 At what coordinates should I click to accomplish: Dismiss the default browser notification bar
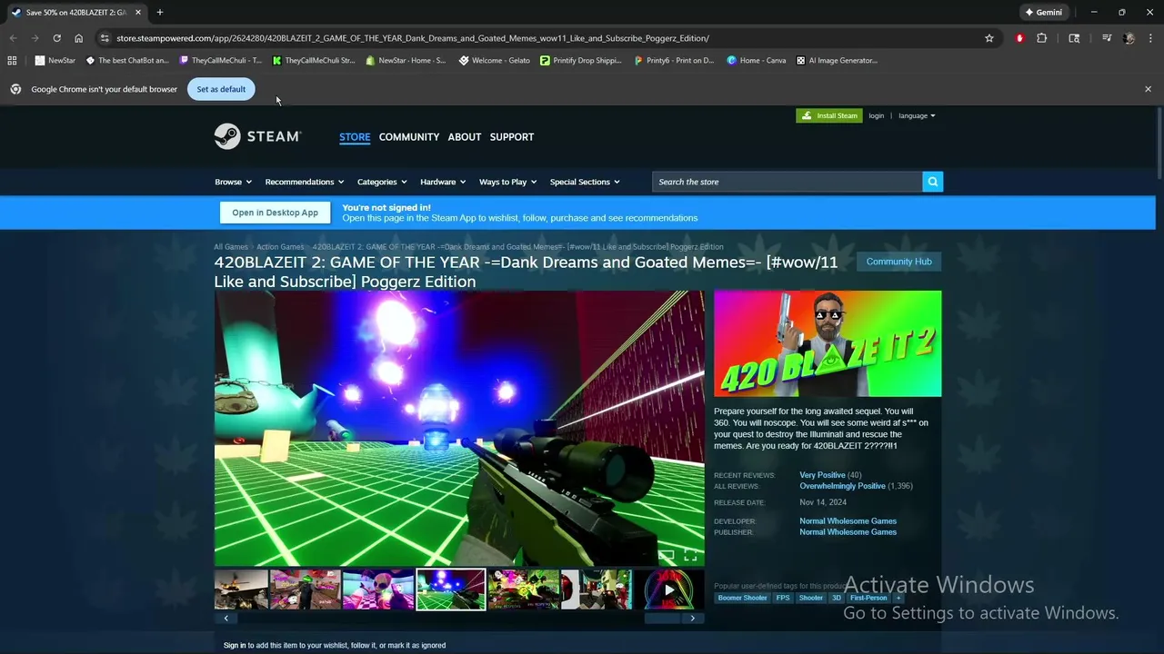[1148, 89]
